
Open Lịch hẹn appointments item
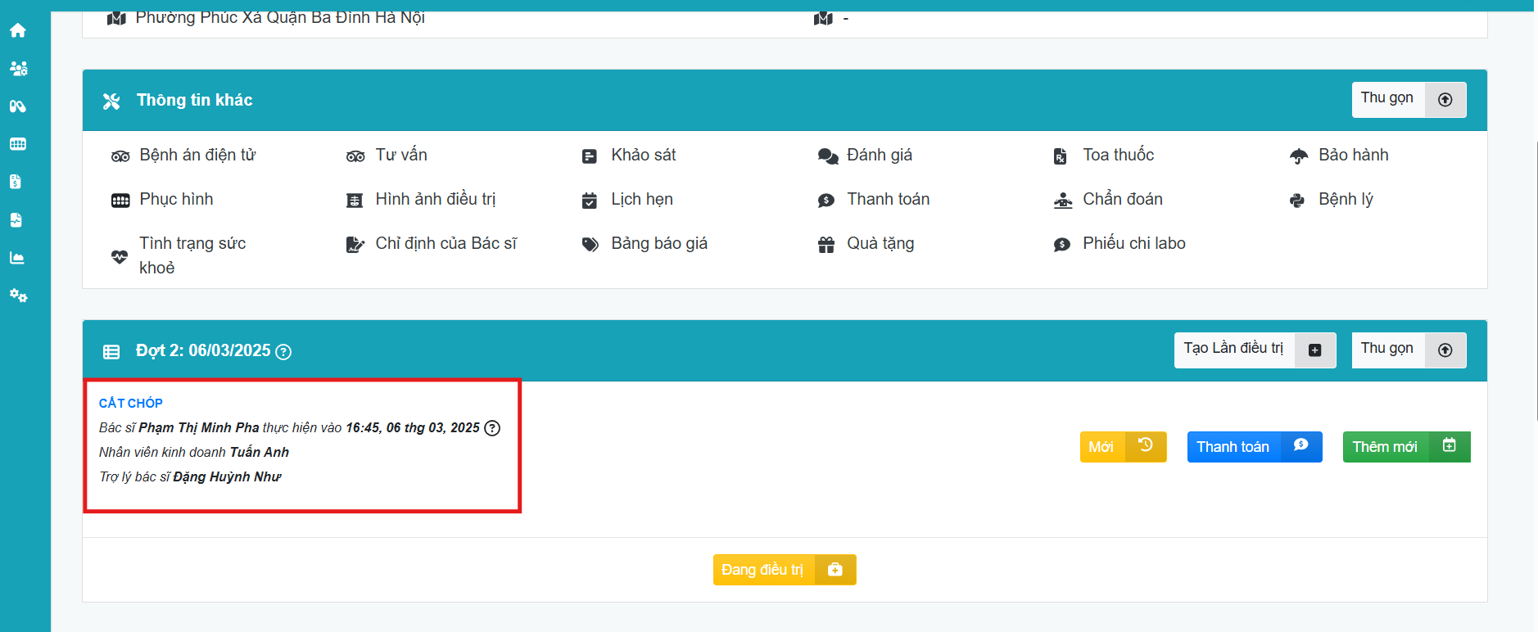click(641, 200)
